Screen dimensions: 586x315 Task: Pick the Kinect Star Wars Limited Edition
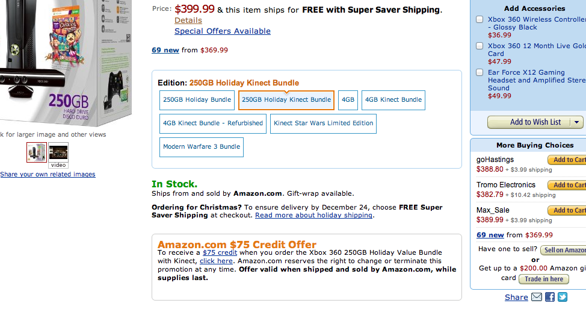pyautogui.click(x=323, y=123)
